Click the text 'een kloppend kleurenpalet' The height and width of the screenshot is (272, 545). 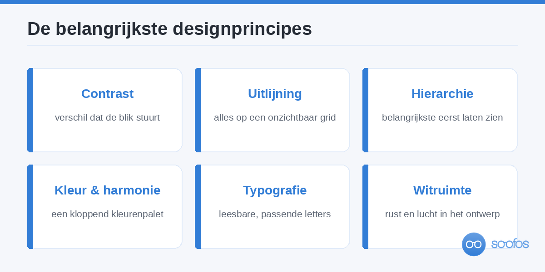pyautogui.click(x=108, y=214)
